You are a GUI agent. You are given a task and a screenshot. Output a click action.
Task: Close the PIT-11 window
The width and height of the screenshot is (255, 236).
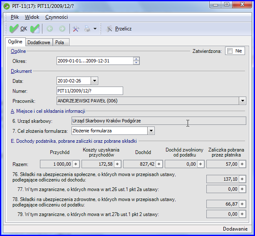242,5
